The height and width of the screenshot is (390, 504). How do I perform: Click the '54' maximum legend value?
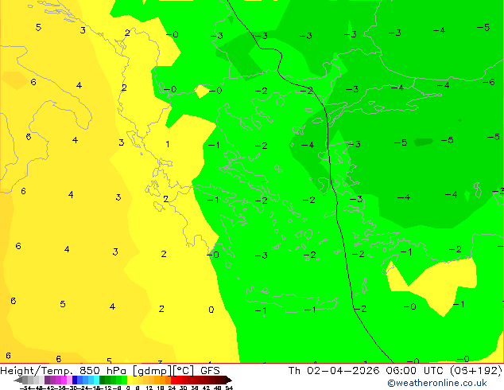pos(229,388)
